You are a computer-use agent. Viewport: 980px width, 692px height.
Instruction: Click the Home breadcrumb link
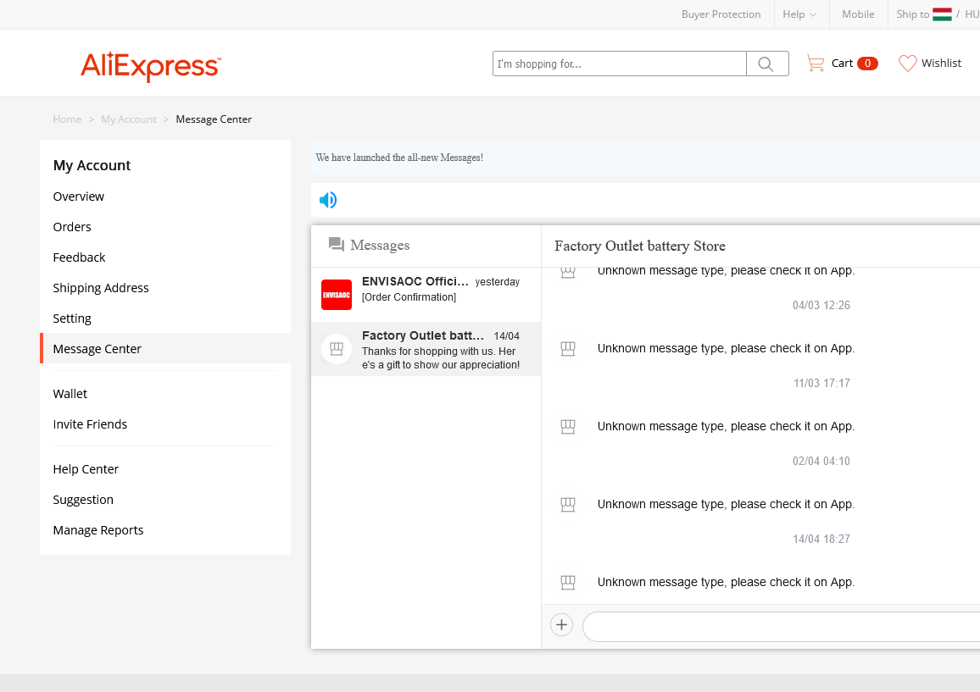point(67,119)
